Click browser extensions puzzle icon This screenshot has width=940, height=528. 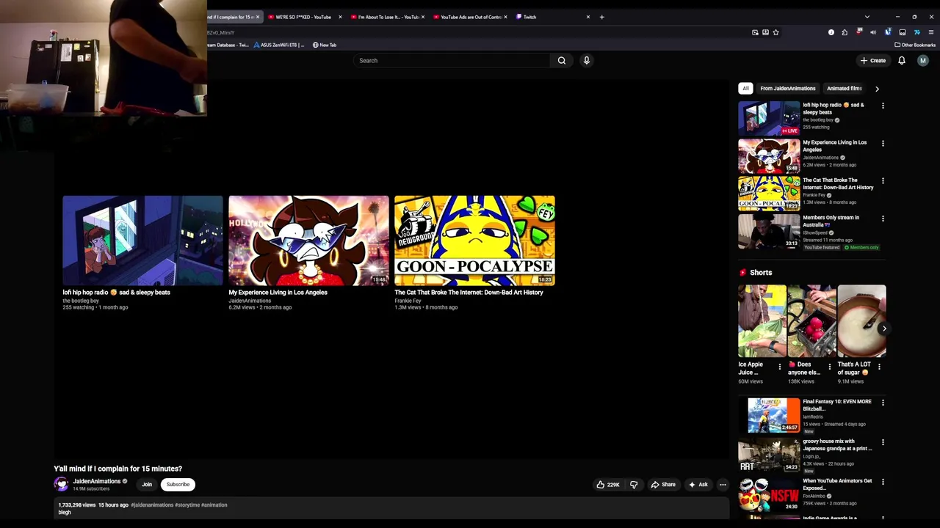tap(844, 32)
